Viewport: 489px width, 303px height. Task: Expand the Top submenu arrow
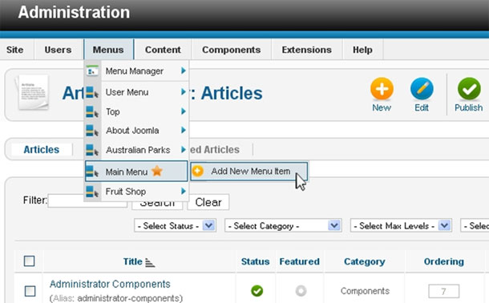coord(184,111)
